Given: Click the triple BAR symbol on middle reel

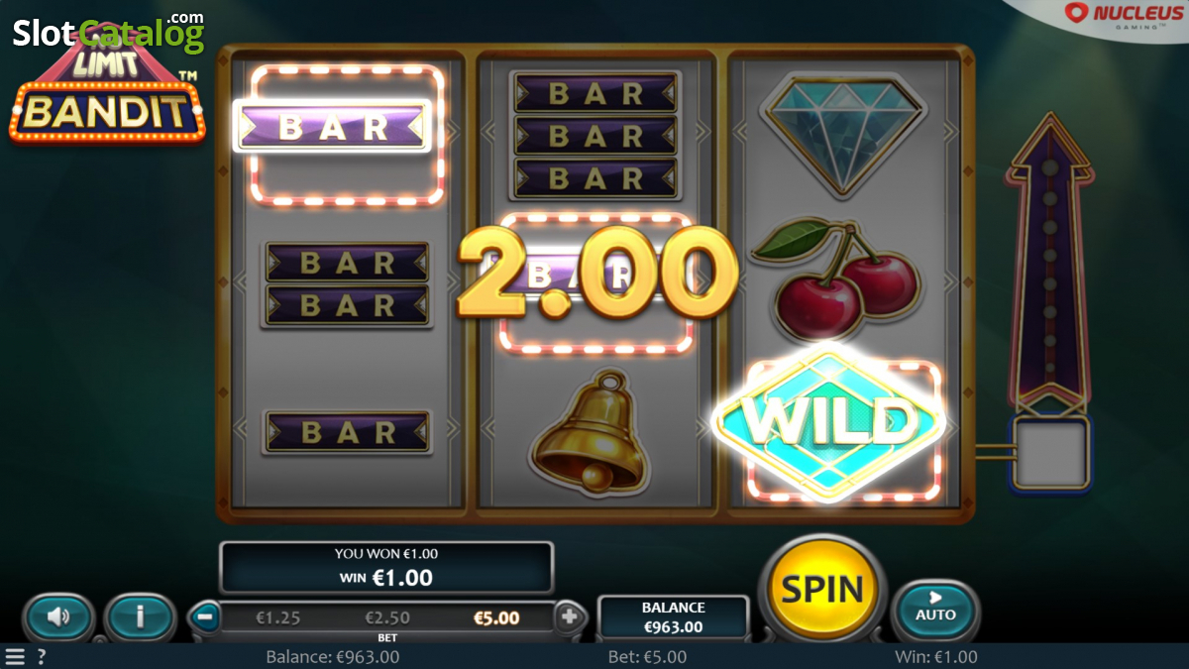Looking at the screenshot, I should tap(595, 136).
